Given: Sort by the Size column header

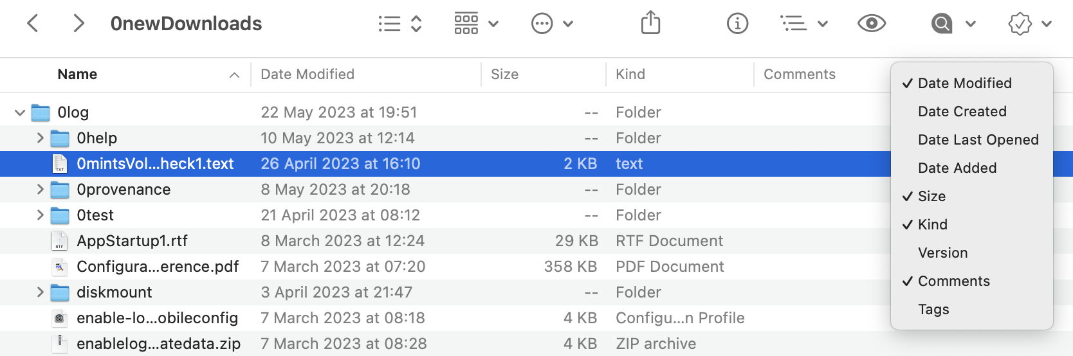Looking at the screenshot, I should (505, 75).
